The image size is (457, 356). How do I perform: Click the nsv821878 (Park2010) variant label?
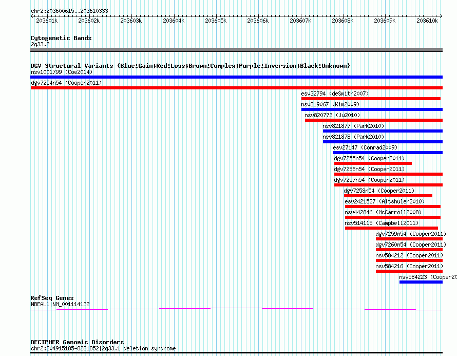tap(353, 137)
